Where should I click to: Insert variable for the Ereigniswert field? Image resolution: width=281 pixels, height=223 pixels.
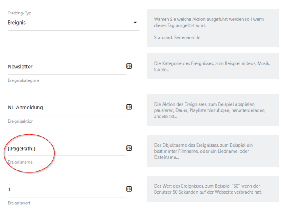click(129, 189)
